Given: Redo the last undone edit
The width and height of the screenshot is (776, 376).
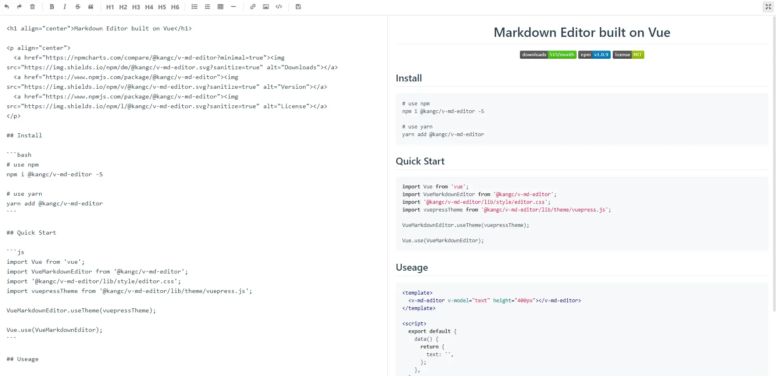Looking at the screenshot, I should pos(19,7).
